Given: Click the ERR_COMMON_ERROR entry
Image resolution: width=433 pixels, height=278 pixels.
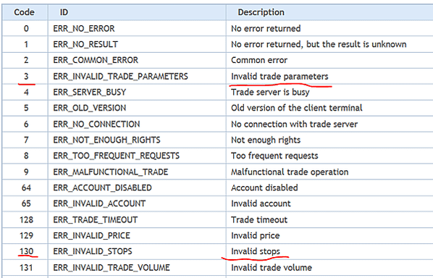Looking at the screenshot, I should point(96,60).
